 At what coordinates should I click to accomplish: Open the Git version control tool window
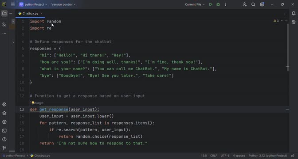[x=4, y=148]
